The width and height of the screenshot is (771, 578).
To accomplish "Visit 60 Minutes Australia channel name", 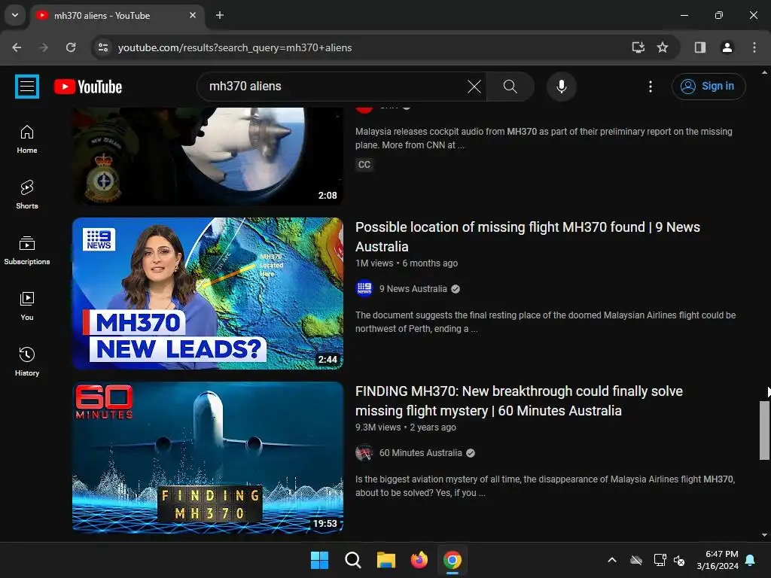I will (x=420, y=453).
